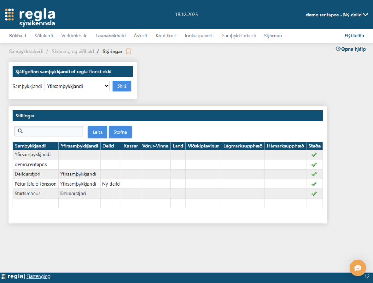
Task: Click green checkmark in Yfirsamþykkjandi row
Action: 314,155
